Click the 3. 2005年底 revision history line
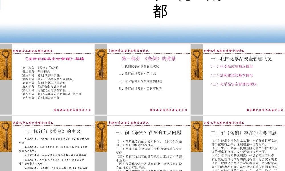This screenshot has width=285, height=171. click(x=56, y=155)
